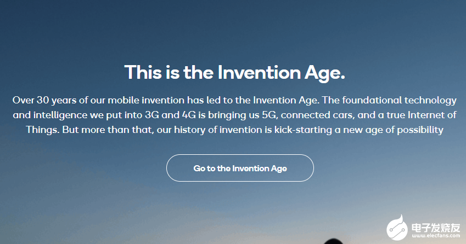Image resolution: width=466 pixels, height=244 pixels.
Task: Click the phrase Internet of
Action: pos(432,115)
